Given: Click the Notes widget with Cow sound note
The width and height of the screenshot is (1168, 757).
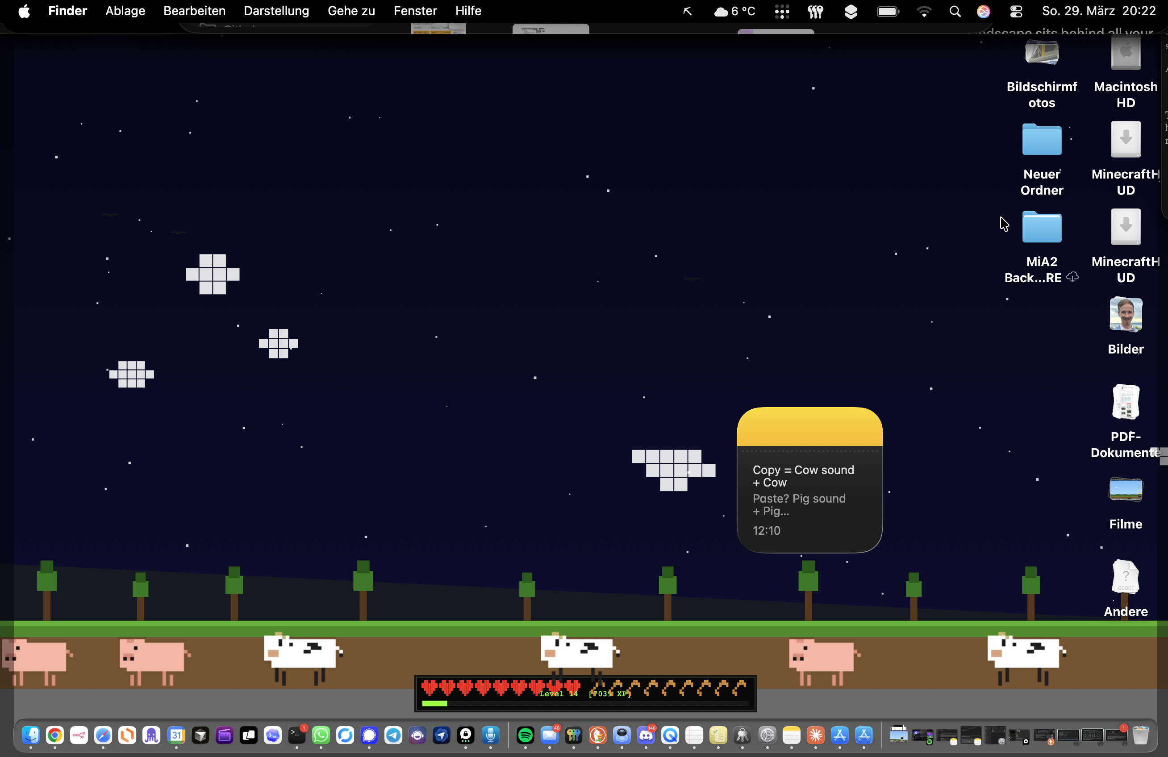Looking at the screenshot, I should [810, 480].
